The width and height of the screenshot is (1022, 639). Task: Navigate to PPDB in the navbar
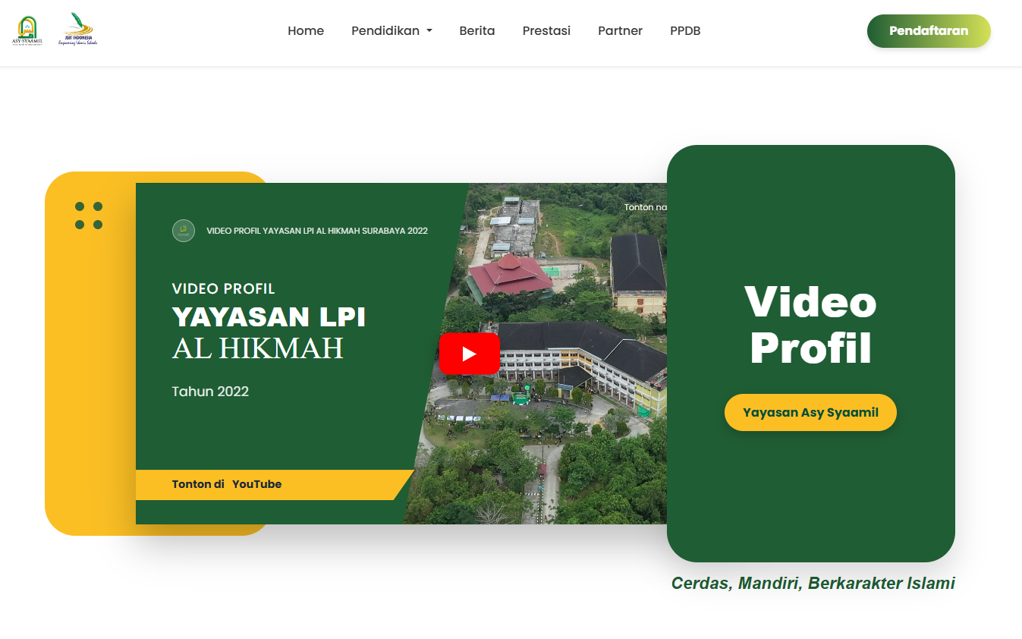[685, 31]
